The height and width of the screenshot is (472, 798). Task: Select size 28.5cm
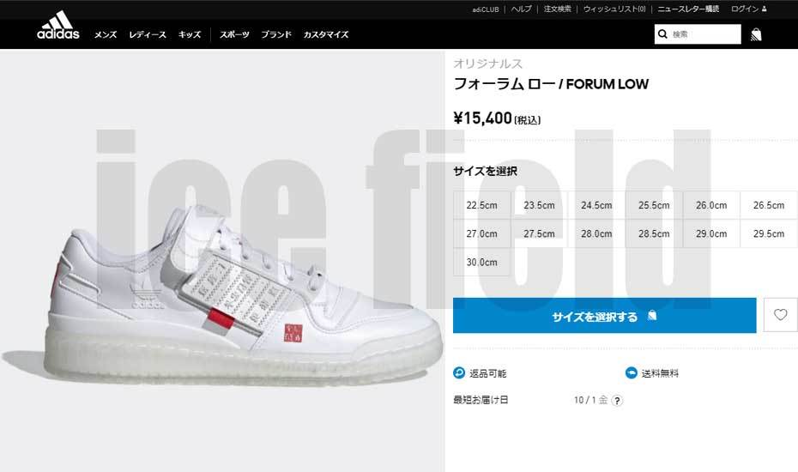click(x=654, y=233)
